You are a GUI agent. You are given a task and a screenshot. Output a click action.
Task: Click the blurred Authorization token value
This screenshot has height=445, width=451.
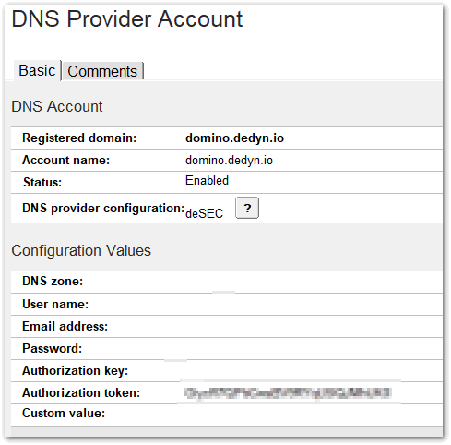[288, 393]
